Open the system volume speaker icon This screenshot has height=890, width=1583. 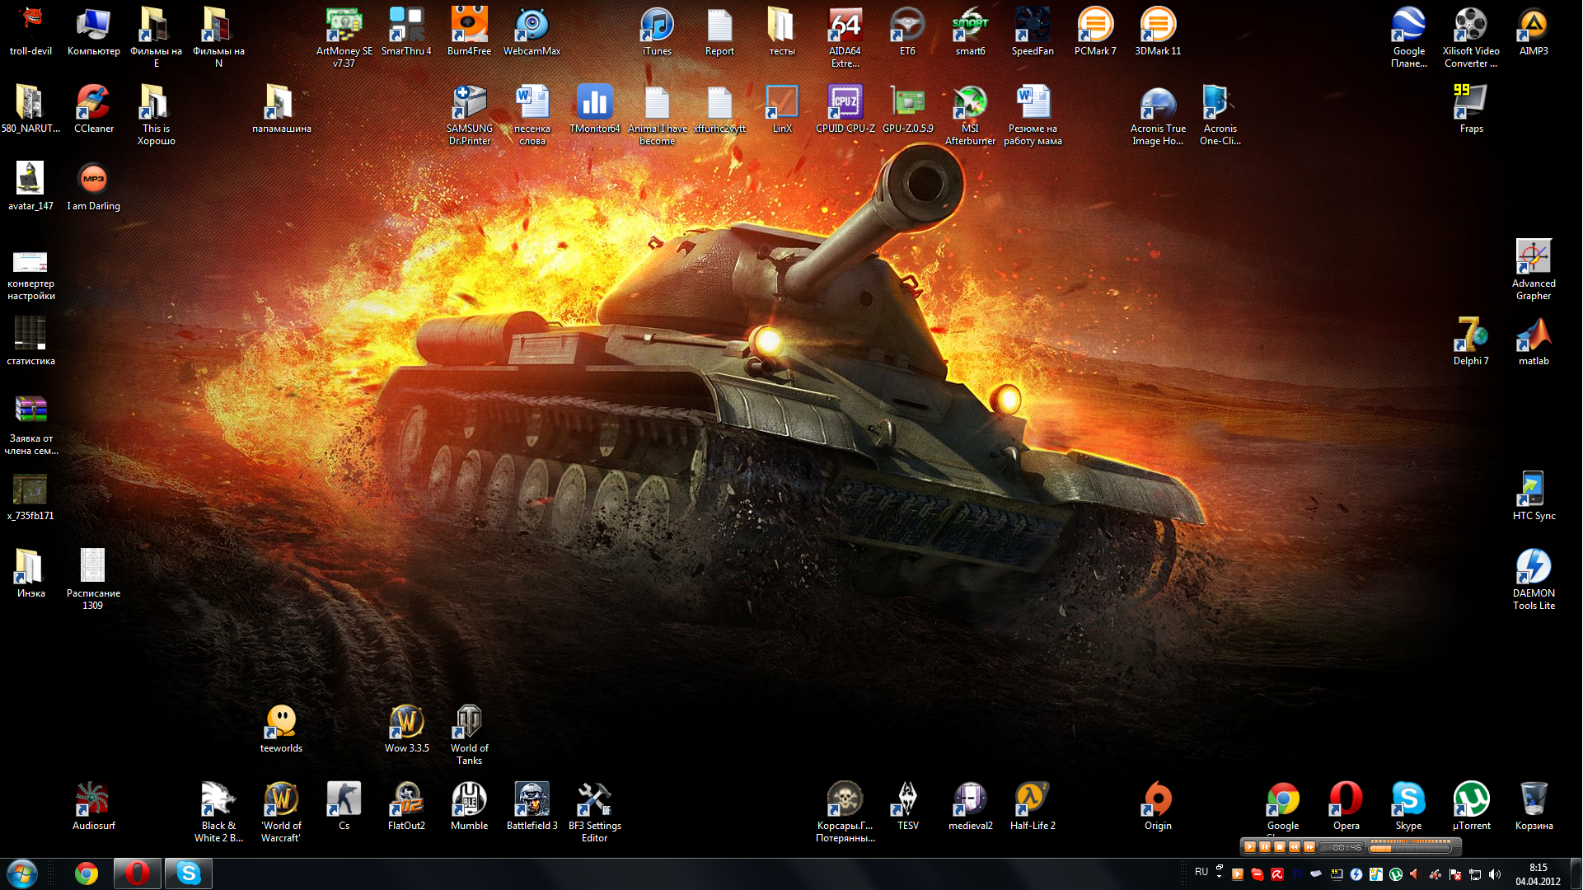[1495, 874]
